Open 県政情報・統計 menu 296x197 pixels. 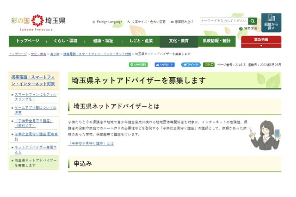click(216, 41)
